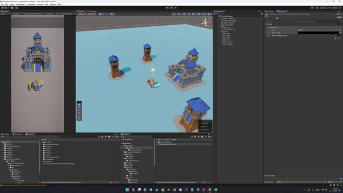Viewport: 343px width, 193px height.
Task: Open Windows taskbar search
Action: tap(133, 190)
